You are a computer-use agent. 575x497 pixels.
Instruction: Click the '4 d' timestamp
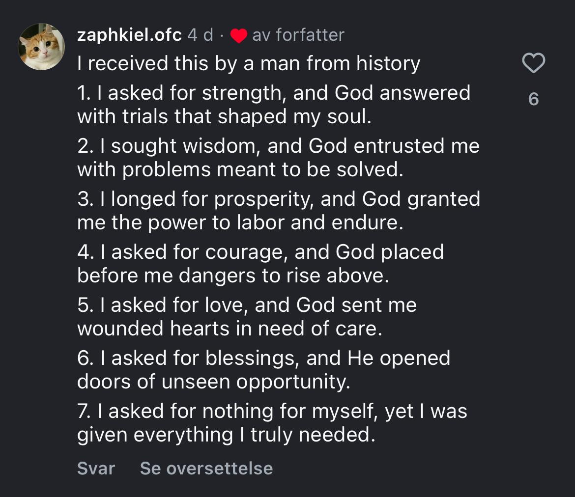(x=201, y=35)
